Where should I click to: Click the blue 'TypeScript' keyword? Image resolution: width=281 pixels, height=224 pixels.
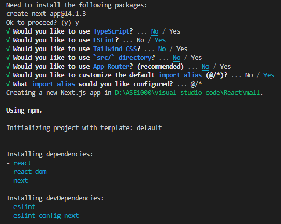[111, 31]
